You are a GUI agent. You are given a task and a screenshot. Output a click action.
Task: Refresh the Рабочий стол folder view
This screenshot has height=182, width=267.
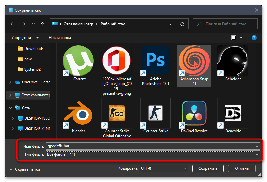coord(182,24)
